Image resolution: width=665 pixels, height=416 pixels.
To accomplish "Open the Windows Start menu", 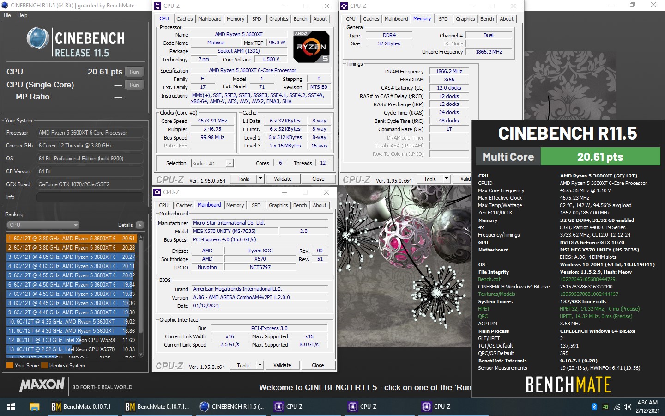I will [11, 407].
